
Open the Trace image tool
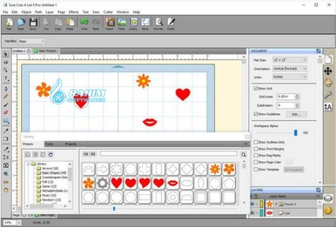coord(122,22)
